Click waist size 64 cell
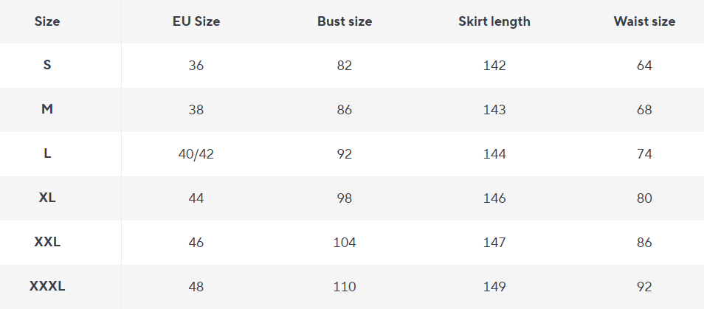The width and height of the screenshot is (704, 309). (644, 66)
